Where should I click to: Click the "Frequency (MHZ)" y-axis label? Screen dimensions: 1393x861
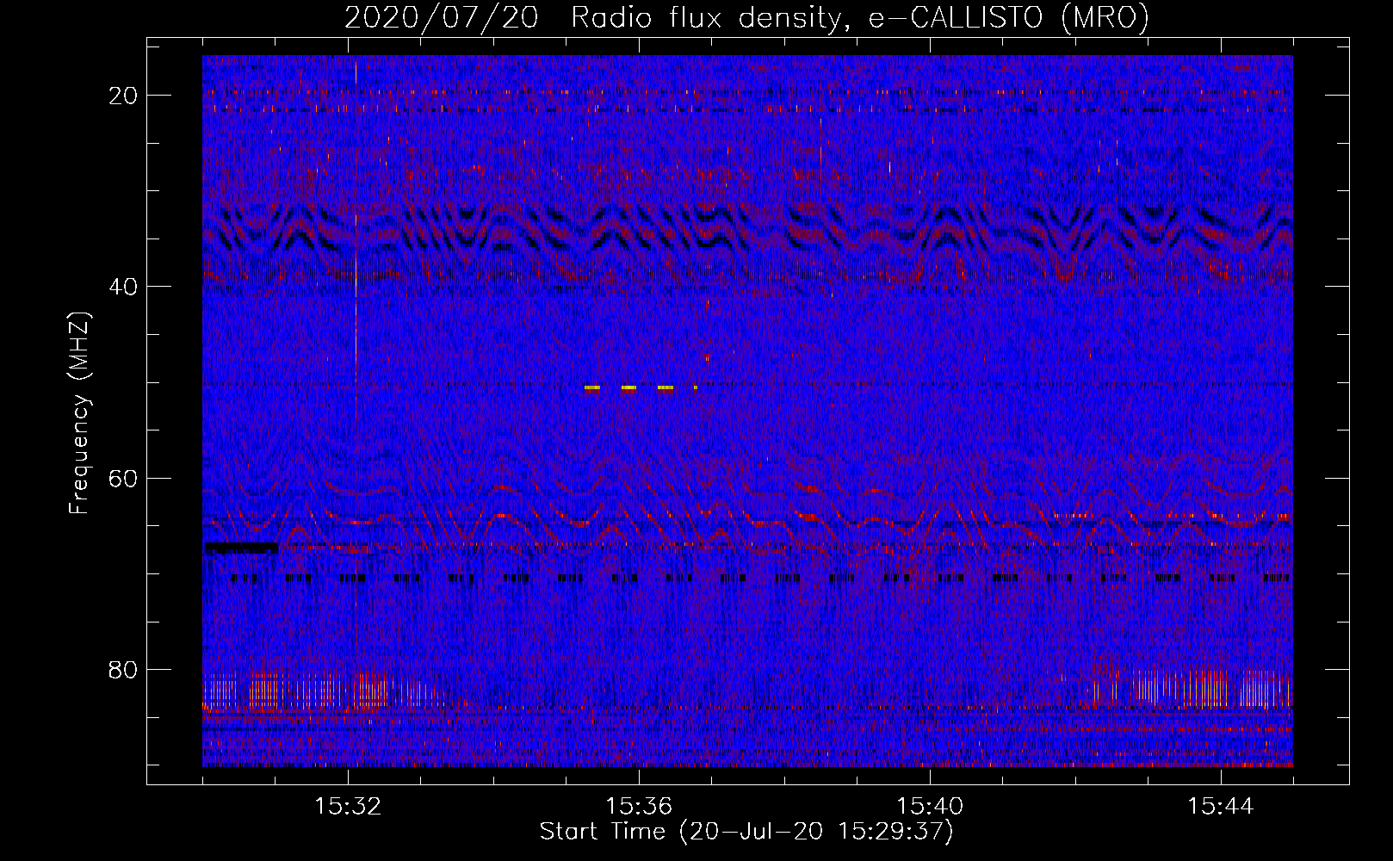pyautogui.click(x=79, y=413)
